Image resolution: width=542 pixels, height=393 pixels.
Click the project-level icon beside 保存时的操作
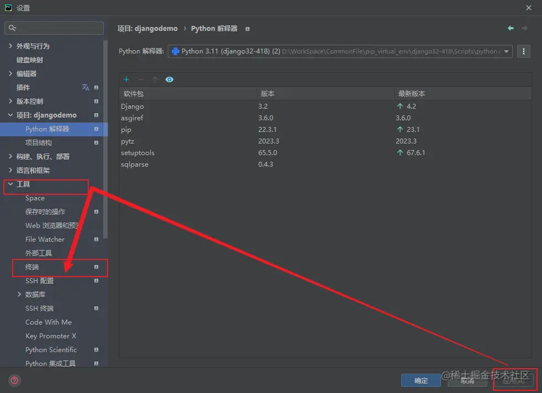pos(97,211)
